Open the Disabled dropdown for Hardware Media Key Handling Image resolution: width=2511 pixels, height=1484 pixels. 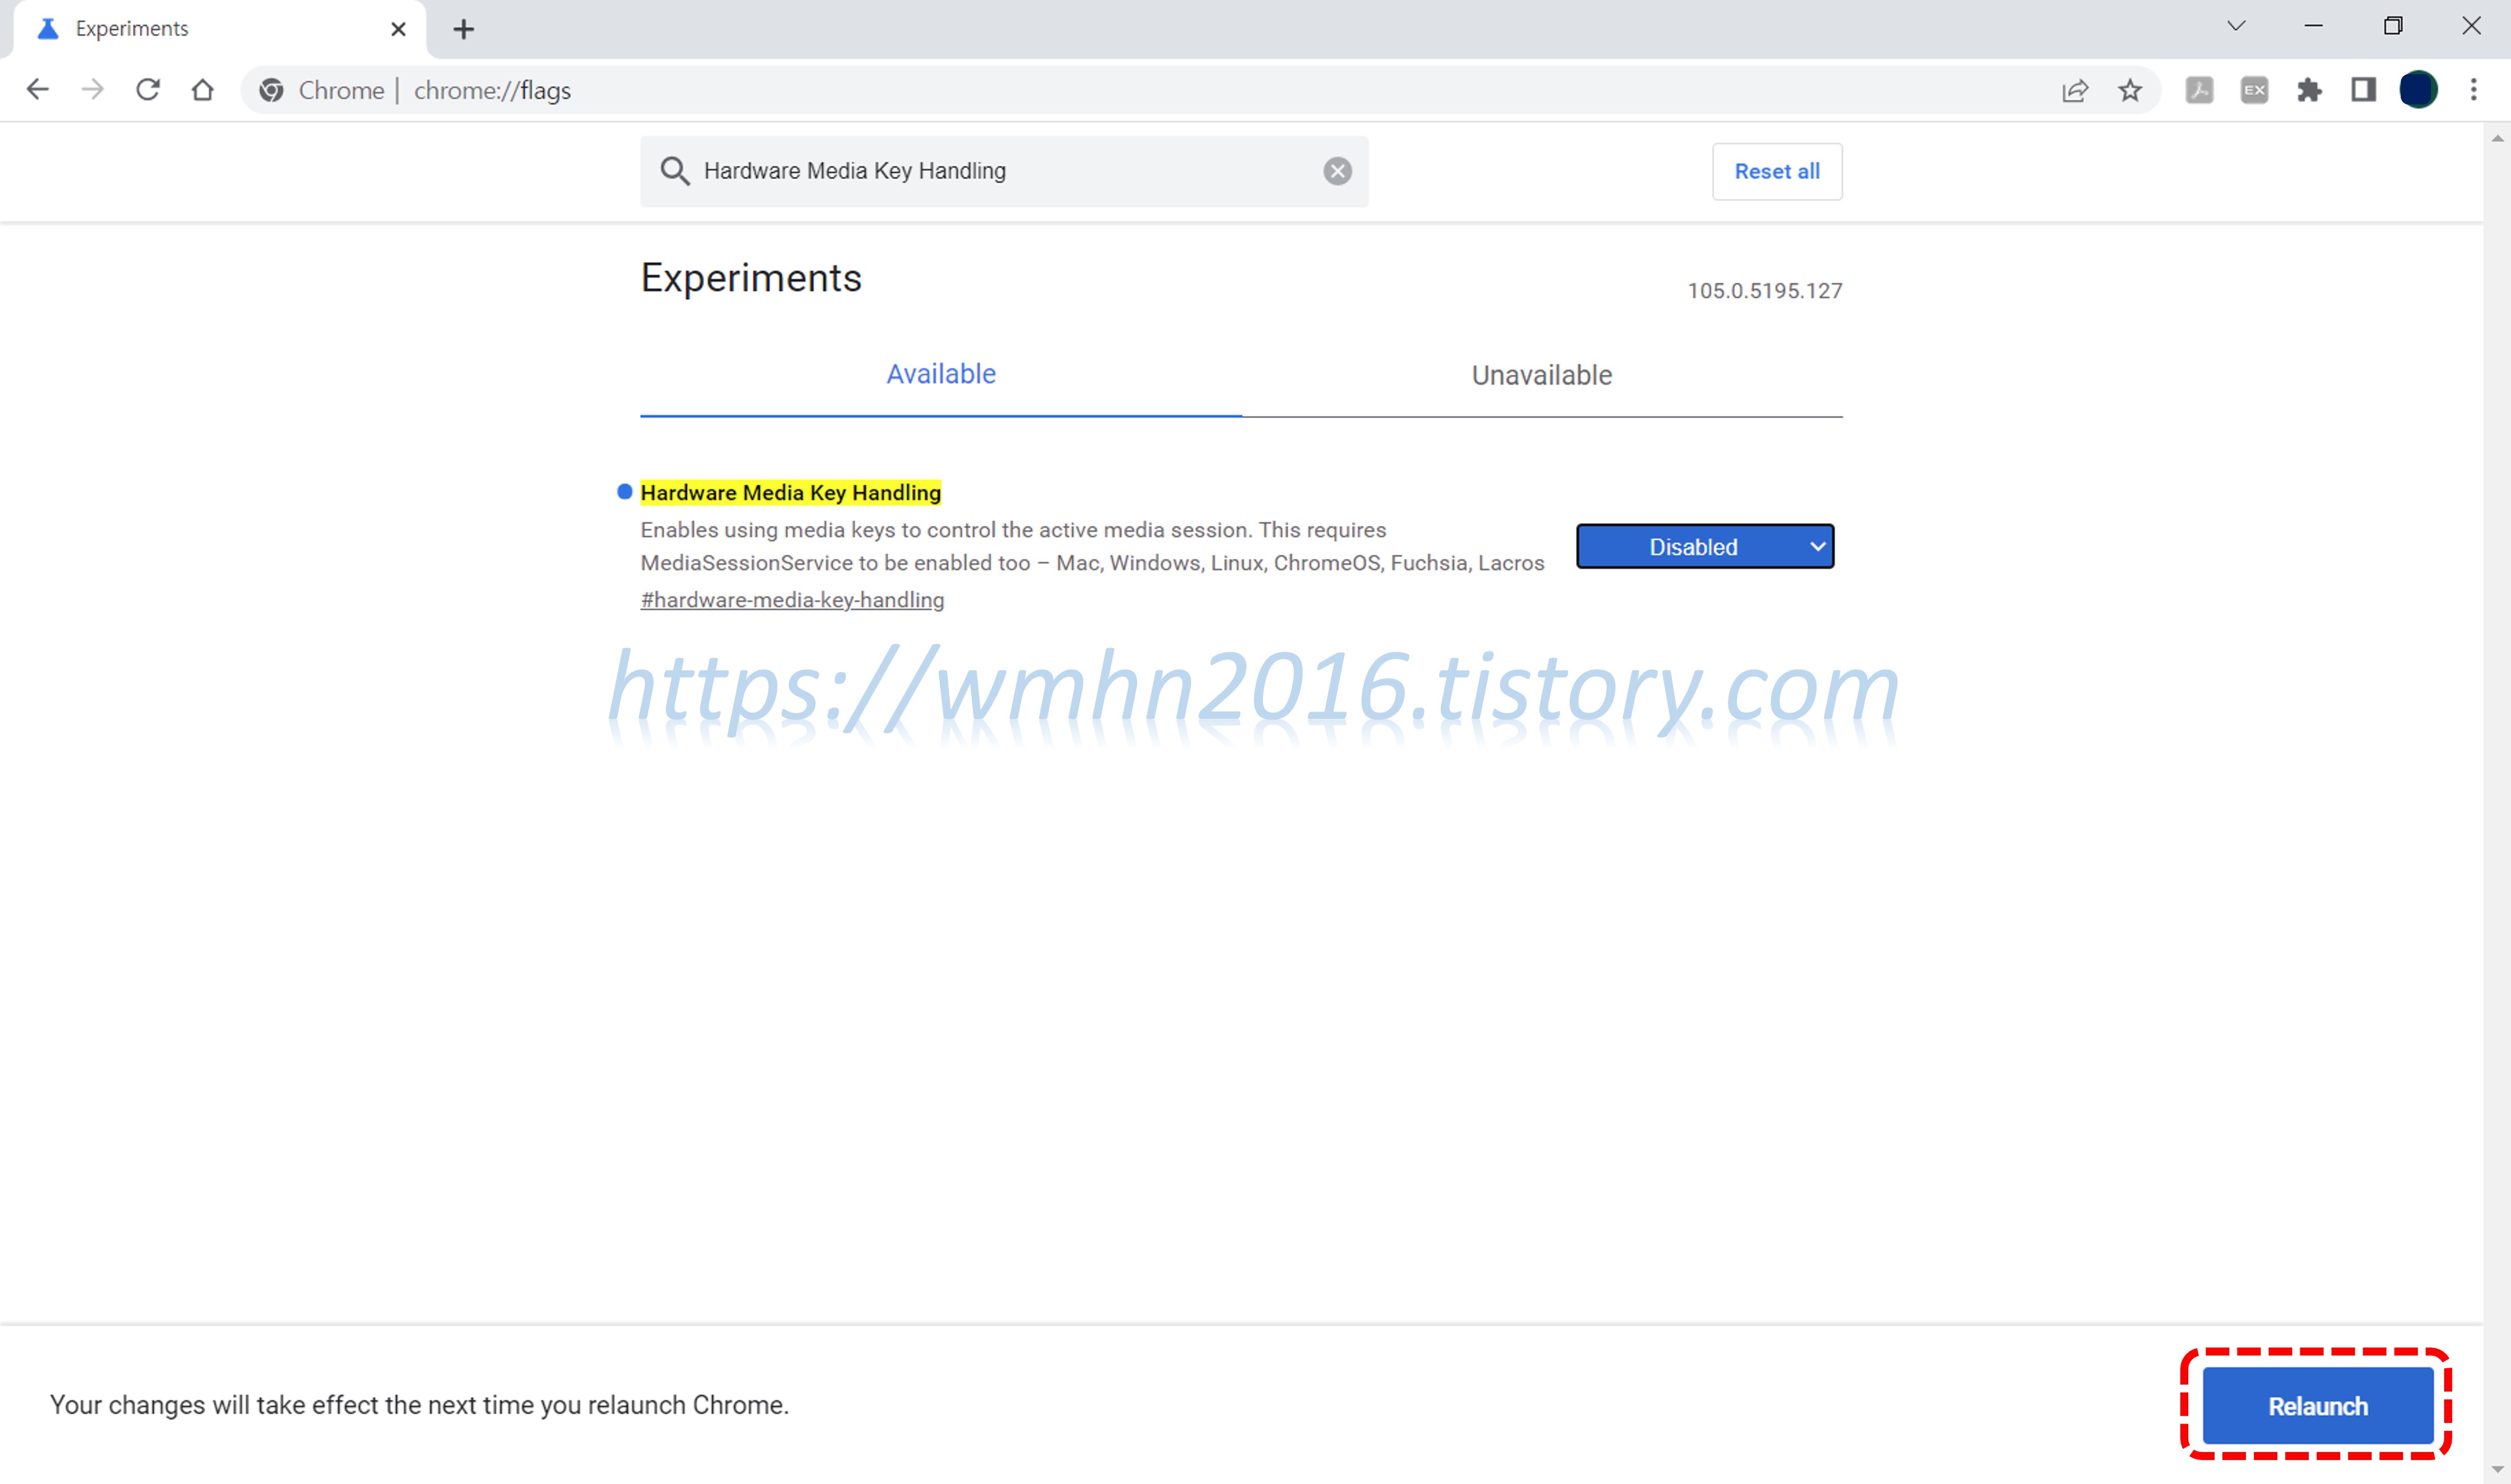[x=1704, y=547]
